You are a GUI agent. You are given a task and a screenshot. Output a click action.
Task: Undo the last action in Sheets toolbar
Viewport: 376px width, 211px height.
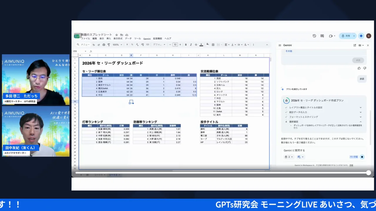94,45
